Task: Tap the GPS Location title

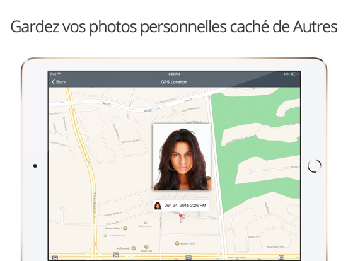Action: (174, 82)
